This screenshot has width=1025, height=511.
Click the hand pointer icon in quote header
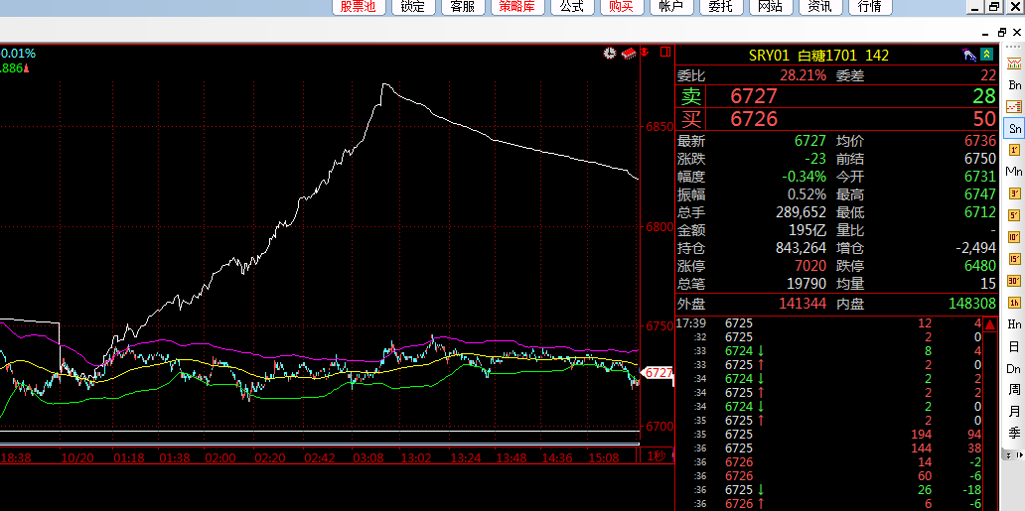point(969,55)
